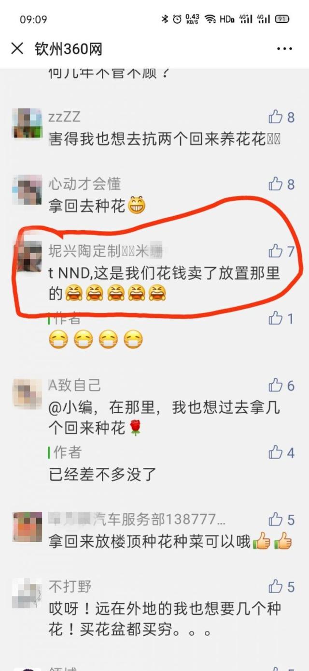Close the 钦州360网 page with the X icon
This screenshot has height=671, width=309.
click(17, 48)
